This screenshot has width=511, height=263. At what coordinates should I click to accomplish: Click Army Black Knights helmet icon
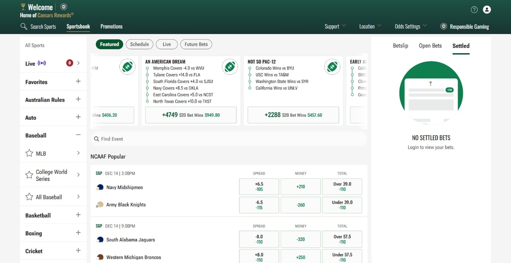point(100,205)
